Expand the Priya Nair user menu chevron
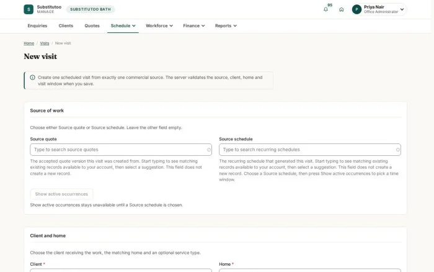Screen dimensions: 434x272 [402, 9]
